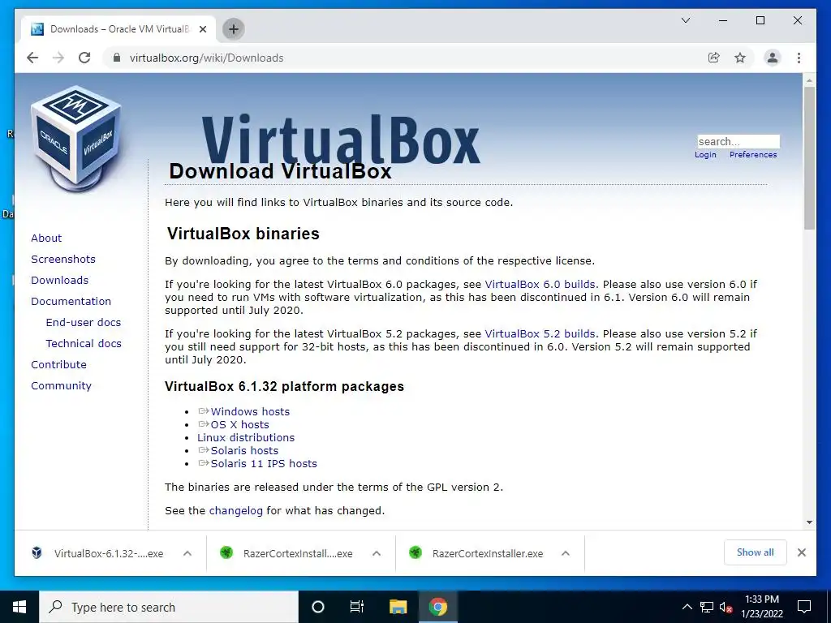Open Community in the sidebar

pos(61,386)
